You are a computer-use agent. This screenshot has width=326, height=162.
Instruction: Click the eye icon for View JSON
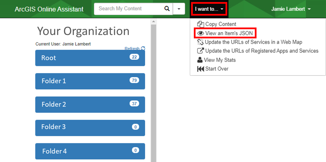(x=200, y=33)
